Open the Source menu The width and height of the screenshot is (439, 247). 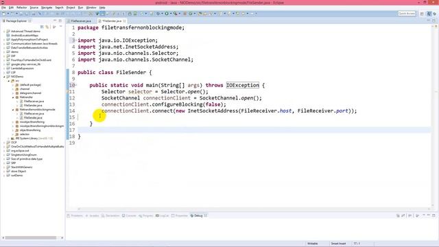pos(34,8)
